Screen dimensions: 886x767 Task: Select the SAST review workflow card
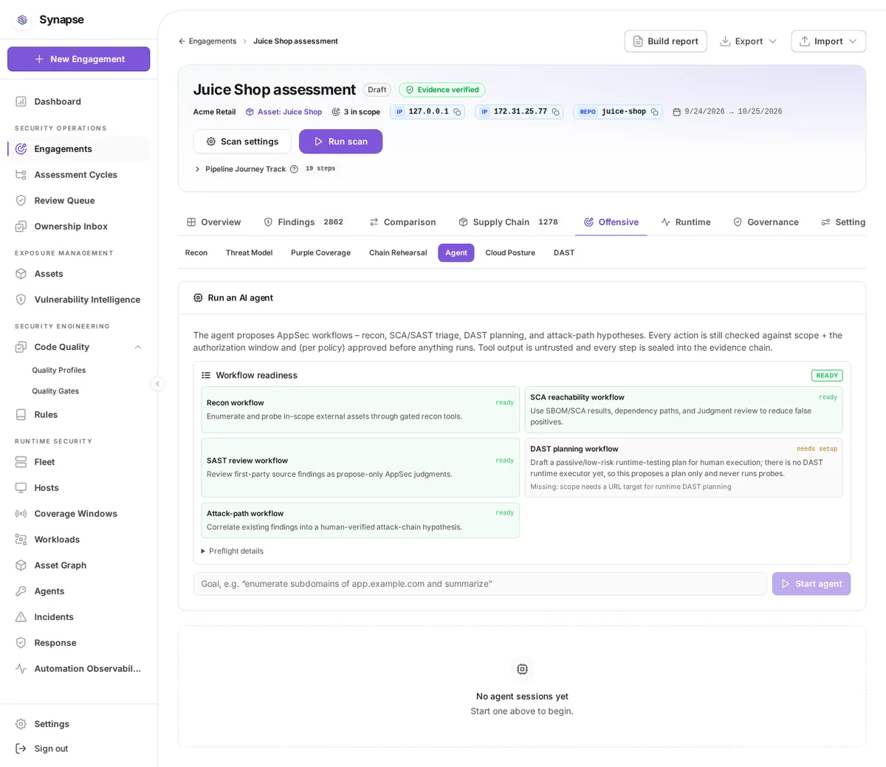click(x=360, y=468)
